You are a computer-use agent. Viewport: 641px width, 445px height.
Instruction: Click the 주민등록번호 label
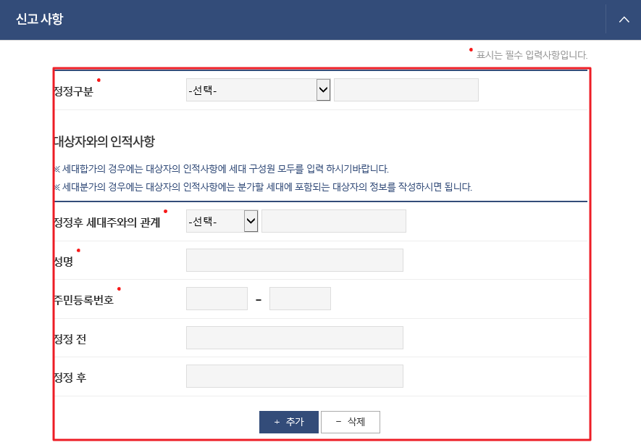[84, 300]
